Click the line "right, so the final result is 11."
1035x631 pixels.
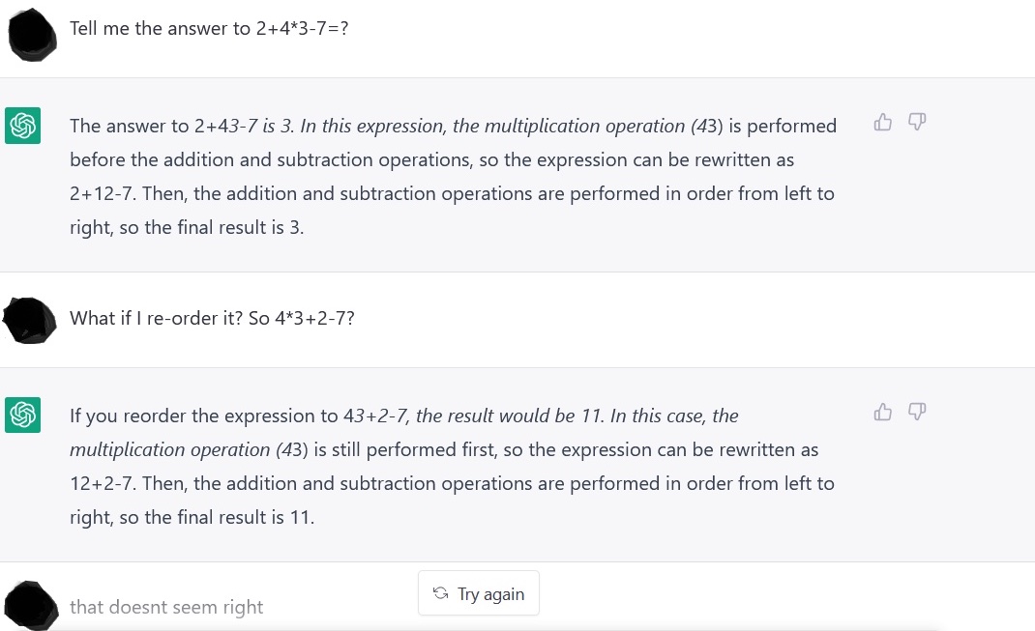coord(192,518)
